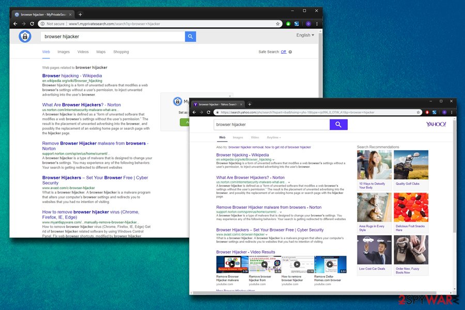Select Images tab in Yahoo results

(x=238, y=137)
